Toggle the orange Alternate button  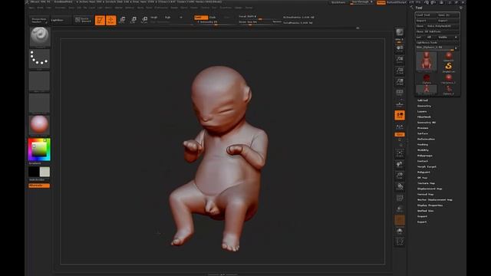coord(39,186)
